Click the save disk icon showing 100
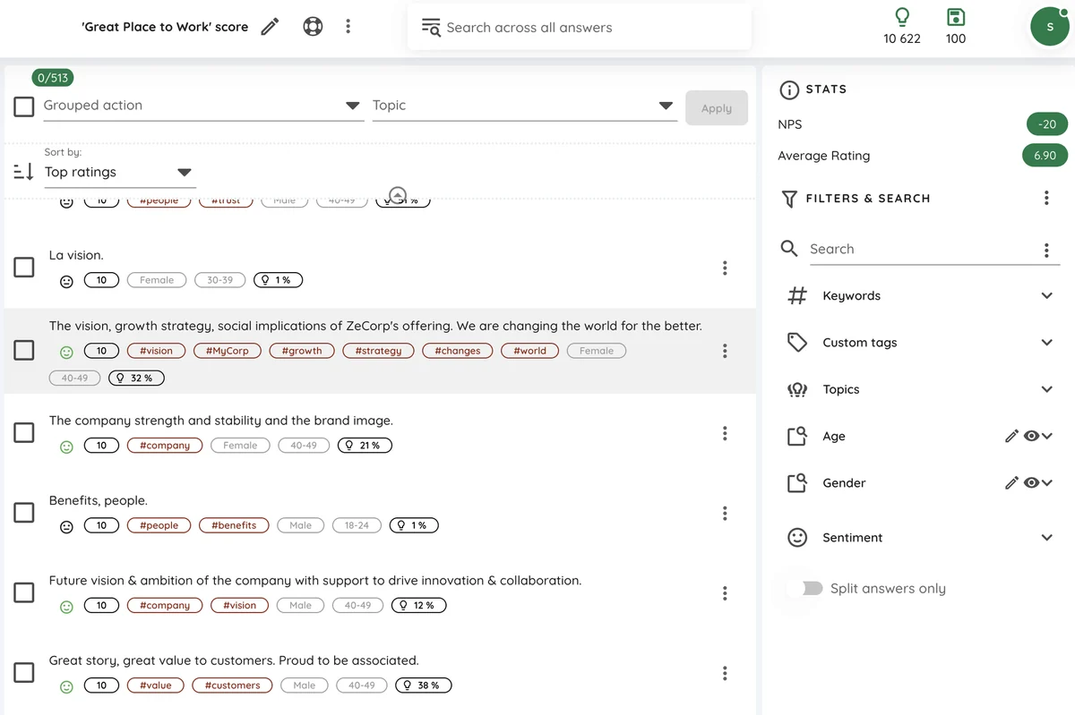 (x=956, y=17)
